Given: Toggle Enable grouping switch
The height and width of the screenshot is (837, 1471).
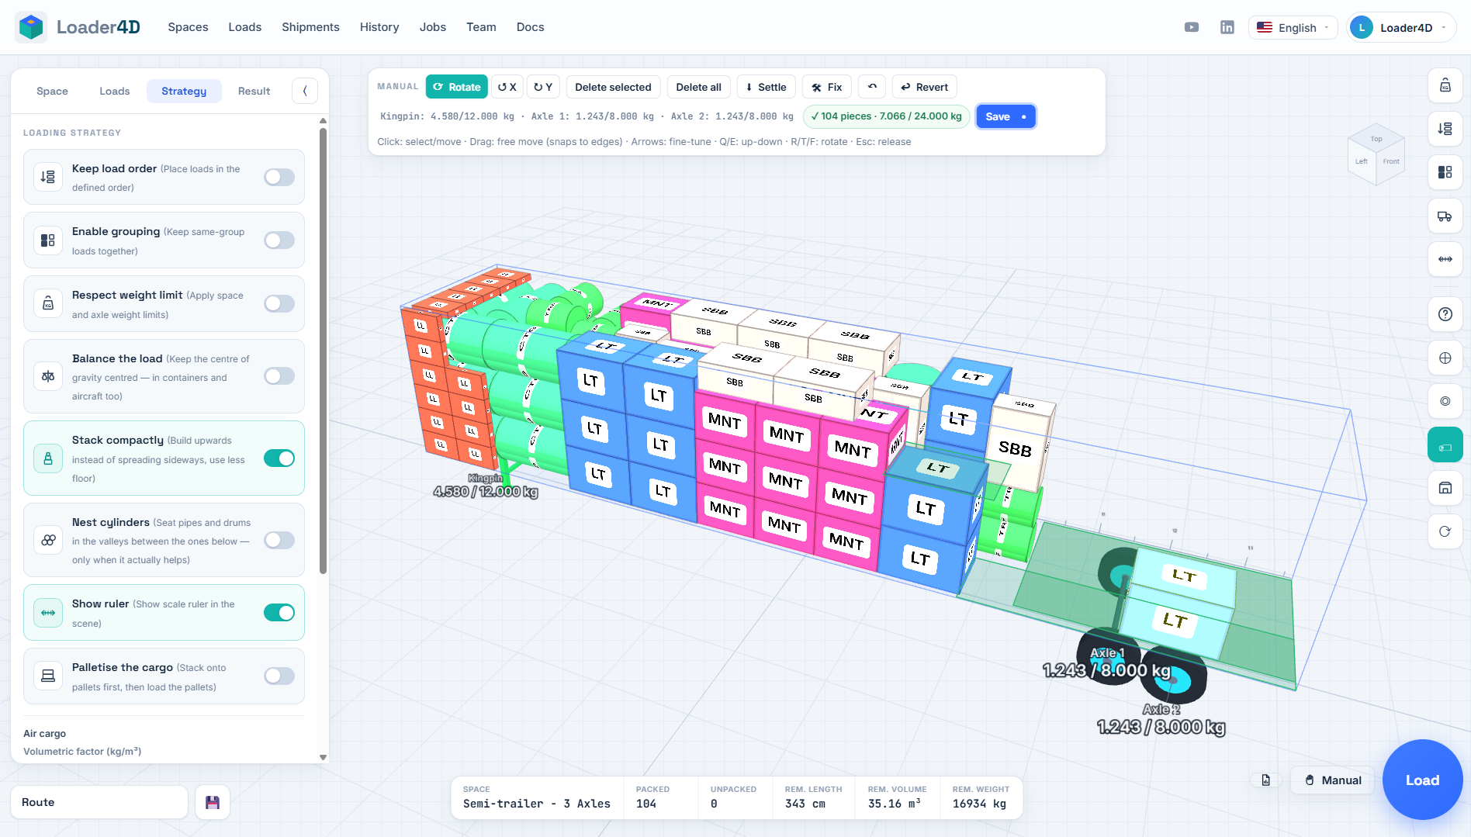Looking at the screenshot, I should (x=279, y=240).
